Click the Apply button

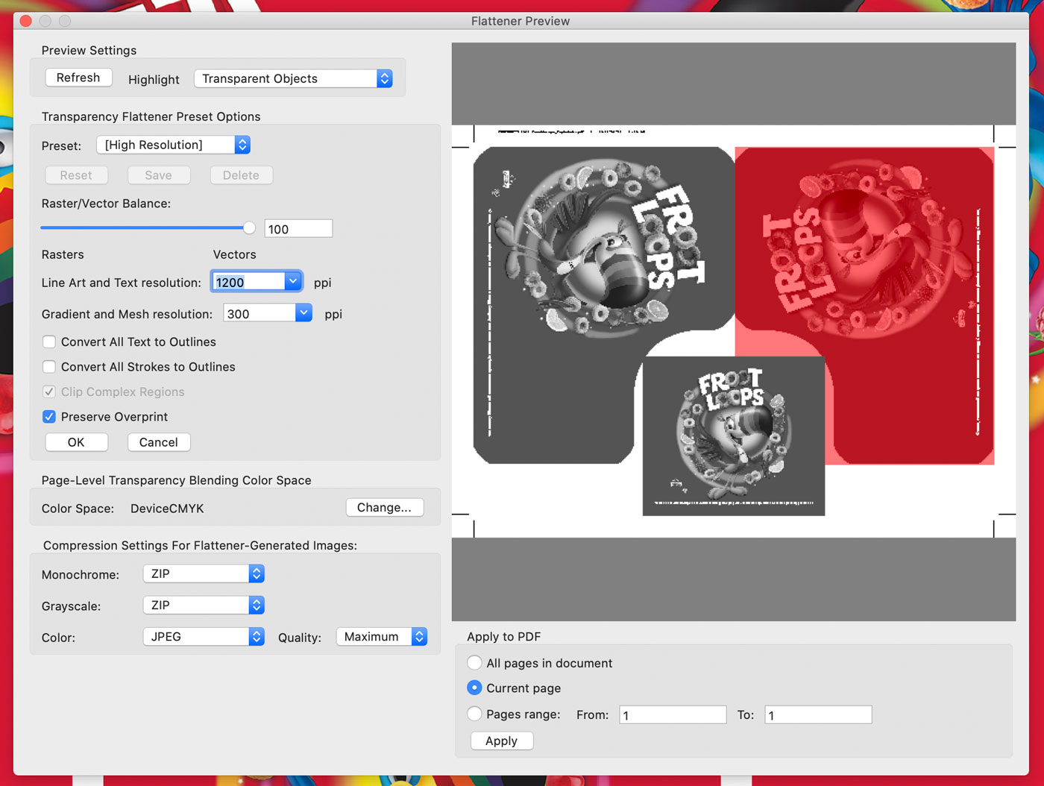(502, 741)
